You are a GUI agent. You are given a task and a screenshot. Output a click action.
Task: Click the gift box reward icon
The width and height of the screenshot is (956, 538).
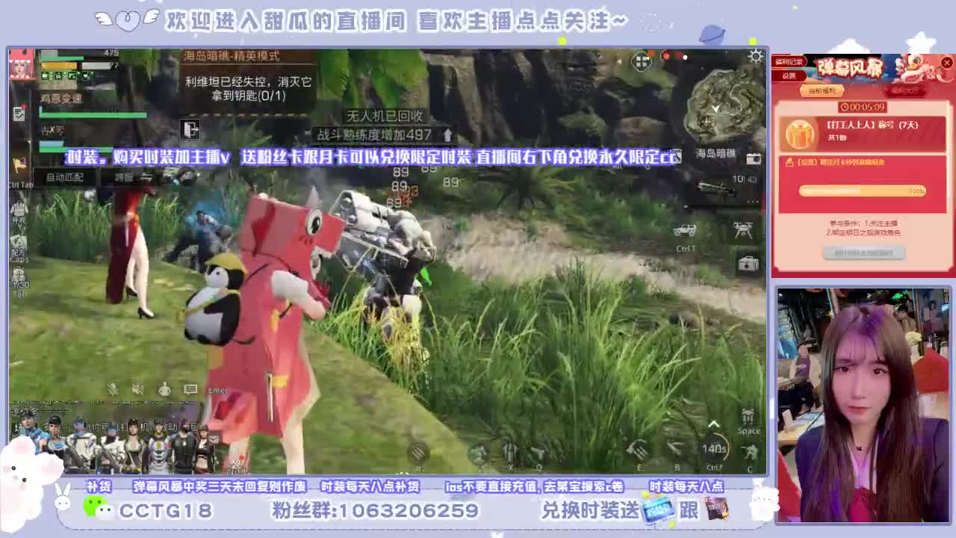point(801,135)
